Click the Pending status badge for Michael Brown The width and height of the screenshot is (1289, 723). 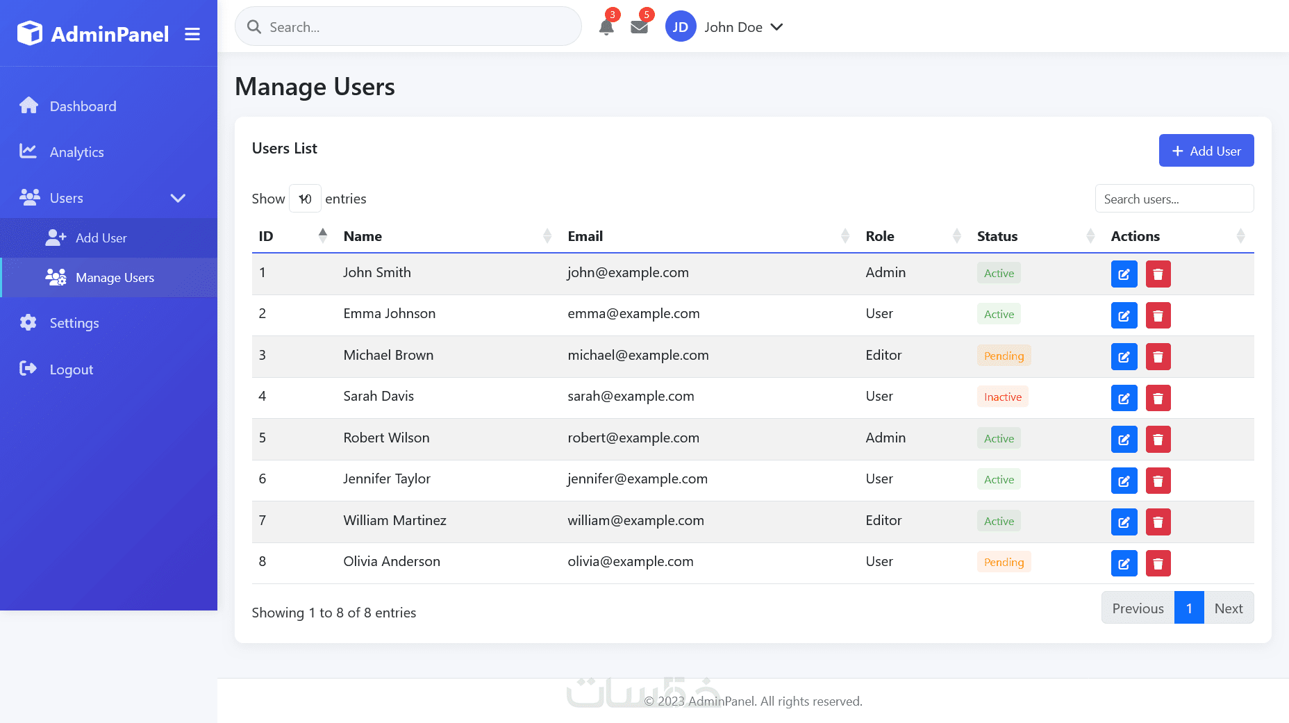pos(1004,356)
